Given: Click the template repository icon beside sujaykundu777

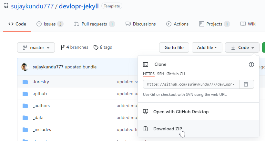Looking at the screenshot, I should [x=6, y=6].
